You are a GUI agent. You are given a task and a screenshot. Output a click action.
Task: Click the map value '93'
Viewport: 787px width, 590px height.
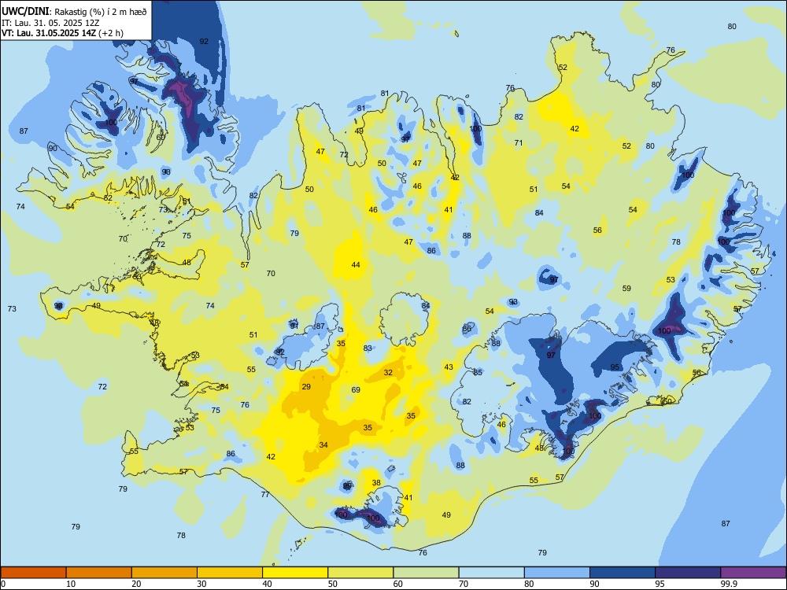[x=513, y=302]
